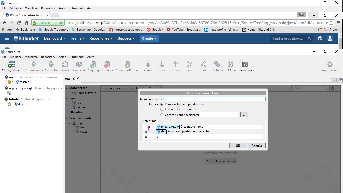Open Bitbucket user profile avatar
Image resolution: width=343 pixels, height=193 pixels.
point(330,38)
